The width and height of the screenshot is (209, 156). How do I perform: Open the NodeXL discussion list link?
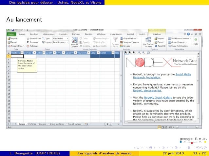tap(147, 91)
